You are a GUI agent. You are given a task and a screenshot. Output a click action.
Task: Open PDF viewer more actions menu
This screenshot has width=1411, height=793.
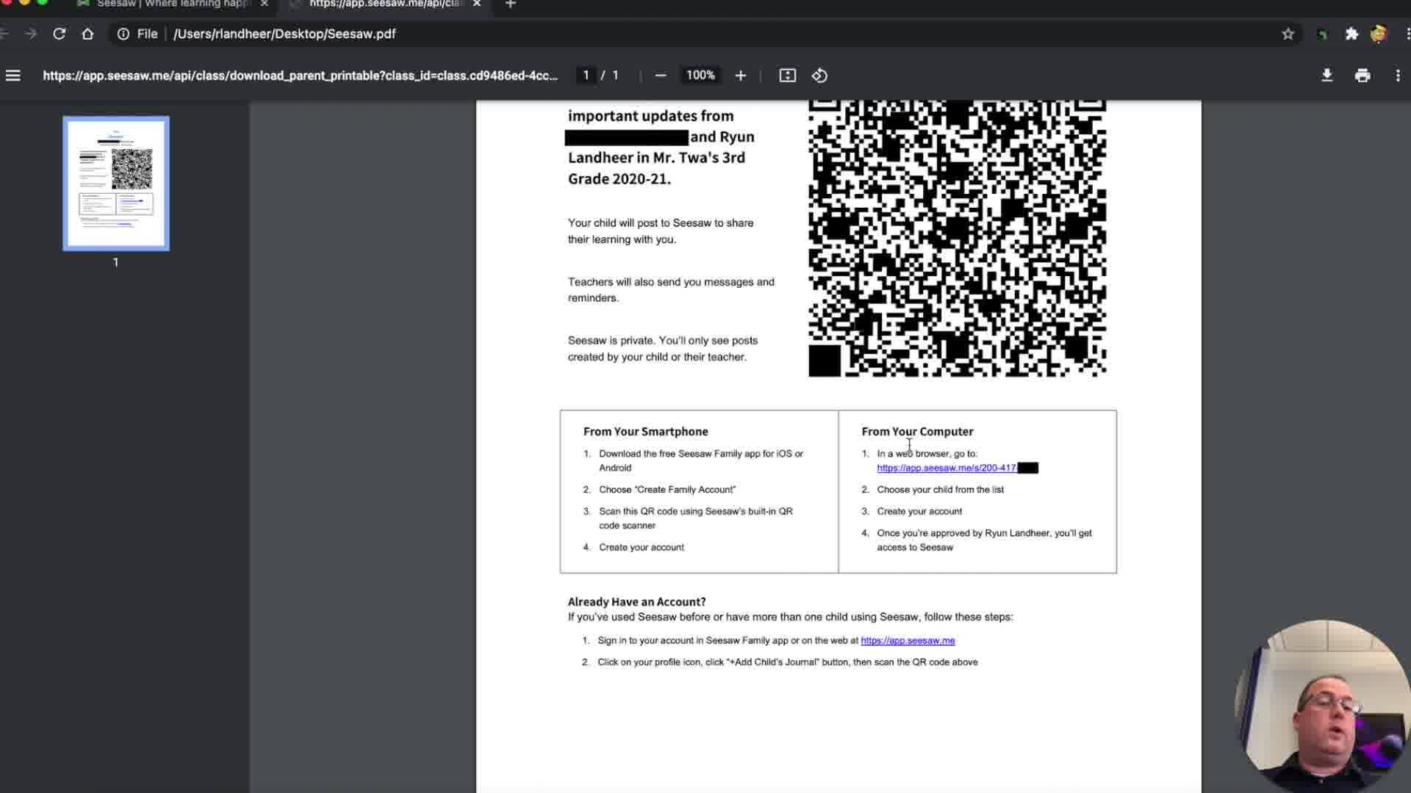pos(1397,76)
